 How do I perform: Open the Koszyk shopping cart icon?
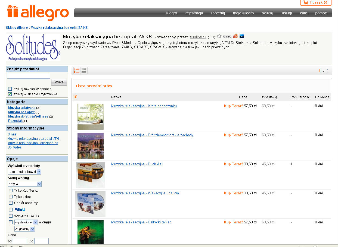coord(306,2)
